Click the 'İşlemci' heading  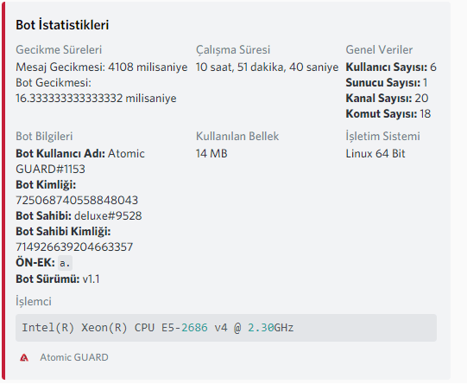tap(34, 301)
